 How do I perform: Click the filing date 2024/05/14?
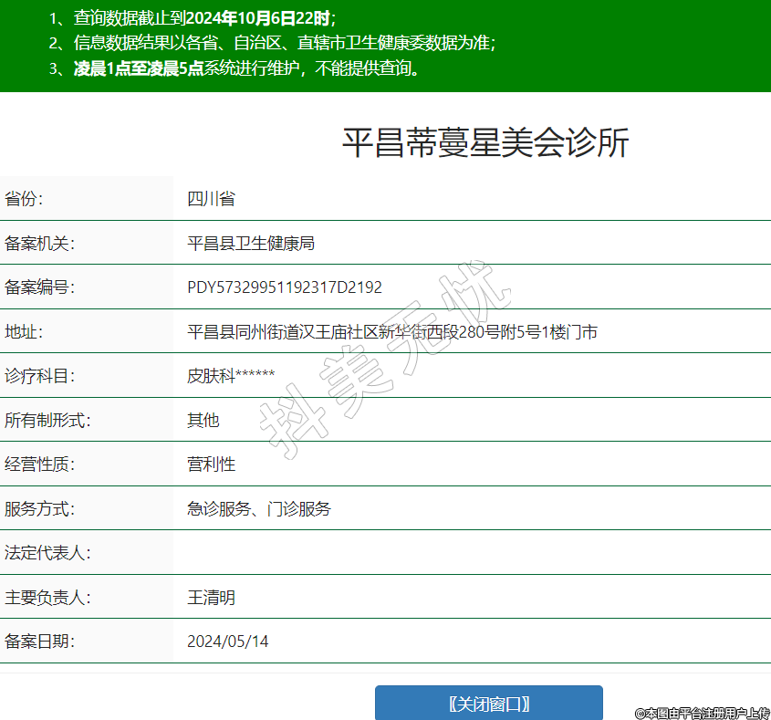pos(227,642)
